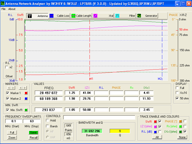Image resolution: width=192 pixels, height=144 pixels.
Task: Click the bright green Rs trace colour swatch
Action: pyautogui.click(x=180, y=126)
